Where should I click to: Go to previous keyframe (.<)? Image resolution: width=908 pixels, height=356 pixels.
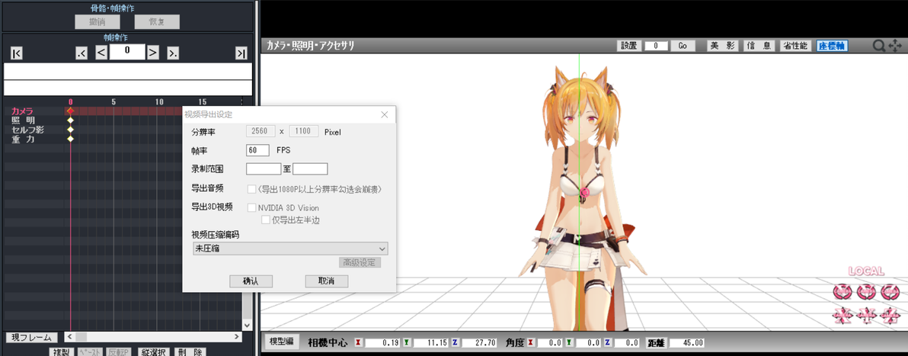coord(82,53)
